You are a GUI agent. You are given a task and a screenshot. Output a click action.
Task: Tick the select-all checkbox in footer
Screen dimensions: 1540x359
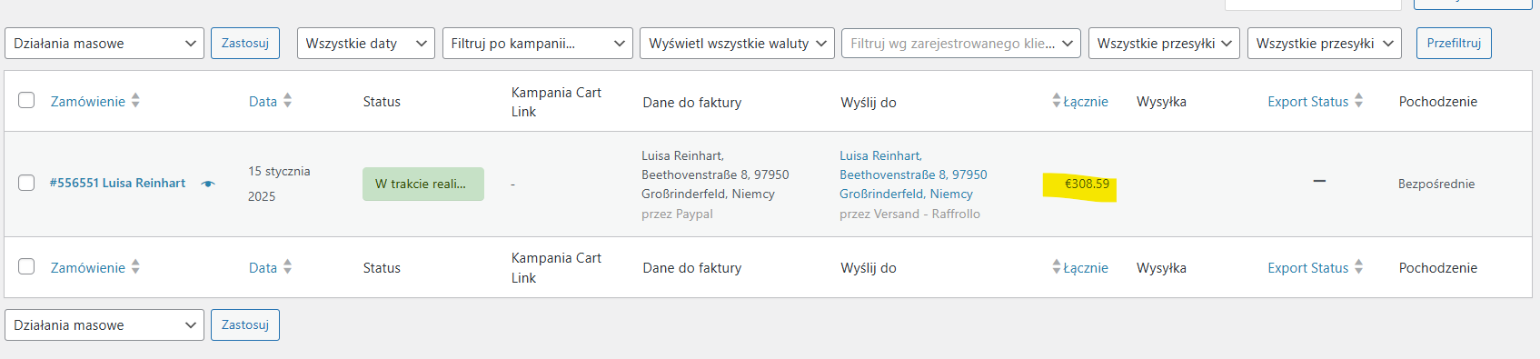click(x=26, y=266)
